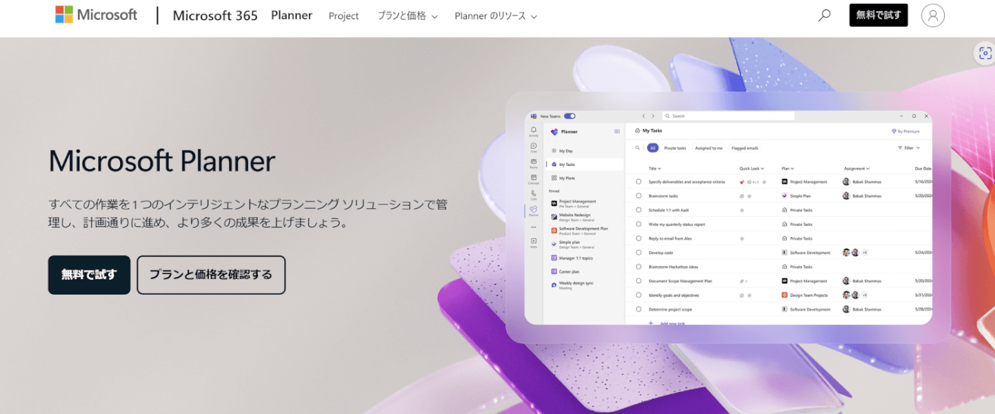The image size is (995, 414).
Task: Mark 'Schedule 1:1 with Aadi' complete
Action: pos(639,210)
